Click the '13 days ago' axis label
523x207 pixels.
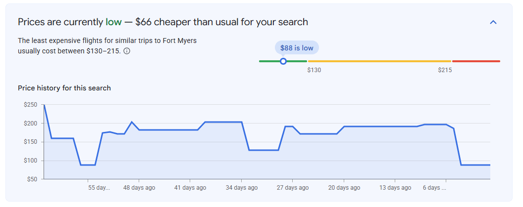(395, 188)
